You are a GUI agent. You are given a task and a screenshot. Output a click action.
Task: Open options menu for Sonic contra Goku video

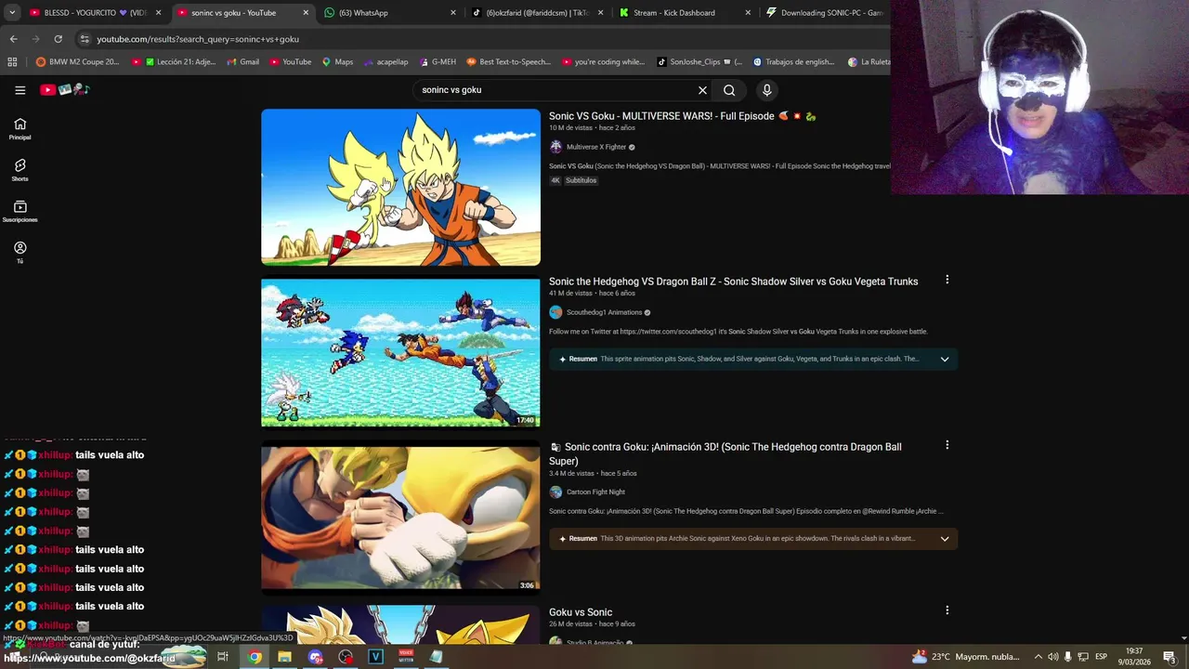click(x=947, y=445)
